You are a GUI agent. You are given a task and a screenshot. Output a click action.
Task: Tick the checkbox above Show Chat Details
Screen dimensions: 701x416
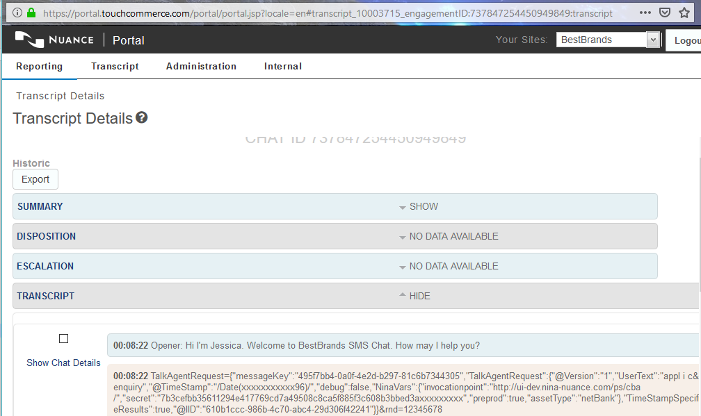pos(64,339)
